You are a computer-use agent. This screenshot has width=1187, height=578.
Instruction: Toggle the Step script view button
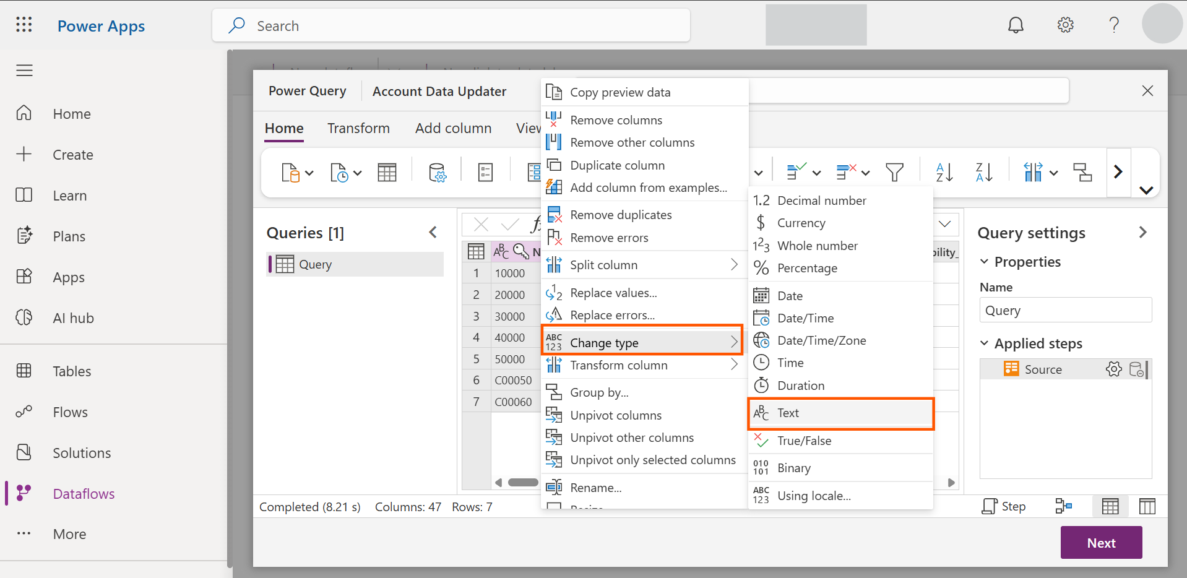pyautogui.click(x=1004, y=506)
